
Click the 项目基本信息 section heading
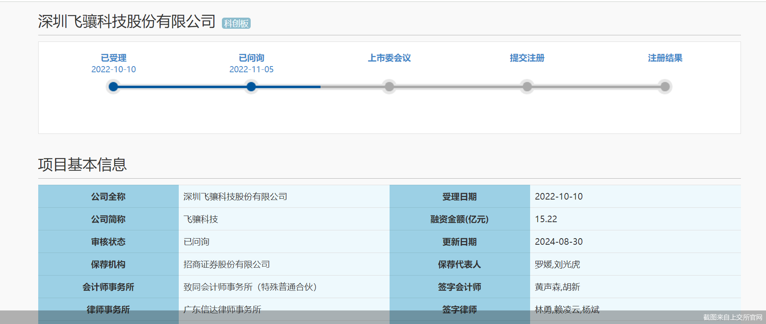(x=82, y=165)
